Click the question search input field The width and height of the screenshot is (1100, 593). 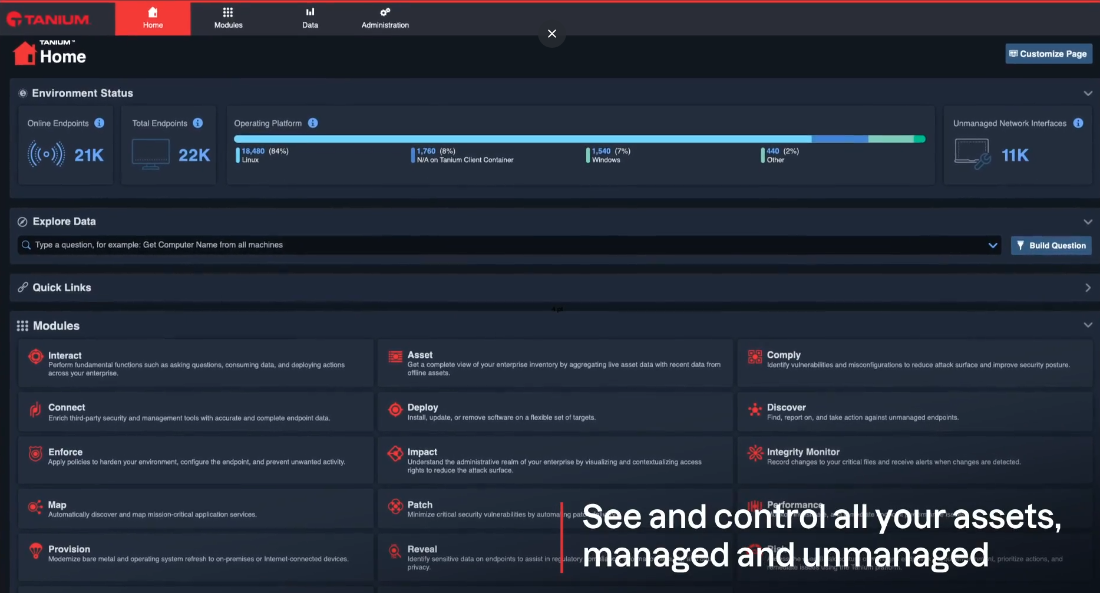pos(509,245)
